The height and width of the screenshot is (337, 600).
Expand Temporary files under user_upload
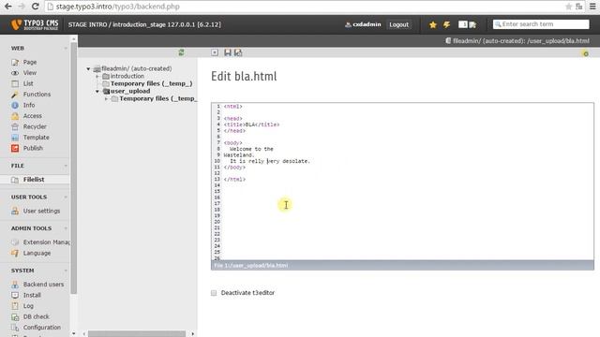tap(106, 99)
